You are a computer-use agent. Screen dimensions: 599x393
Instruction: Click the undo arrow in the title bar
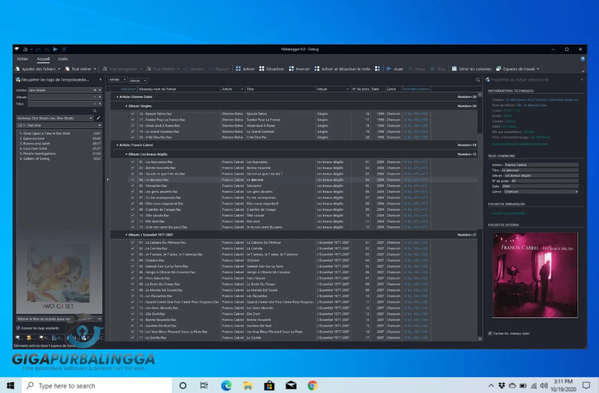[38, 49]
